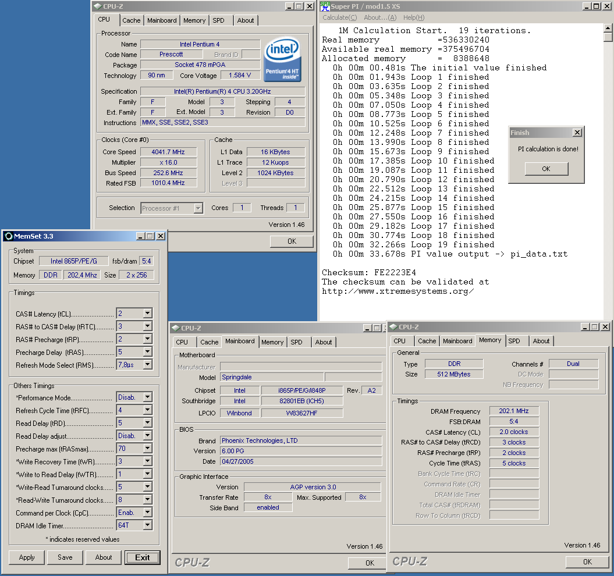Switch to Memory tab in top CPU-Z window

194,20
